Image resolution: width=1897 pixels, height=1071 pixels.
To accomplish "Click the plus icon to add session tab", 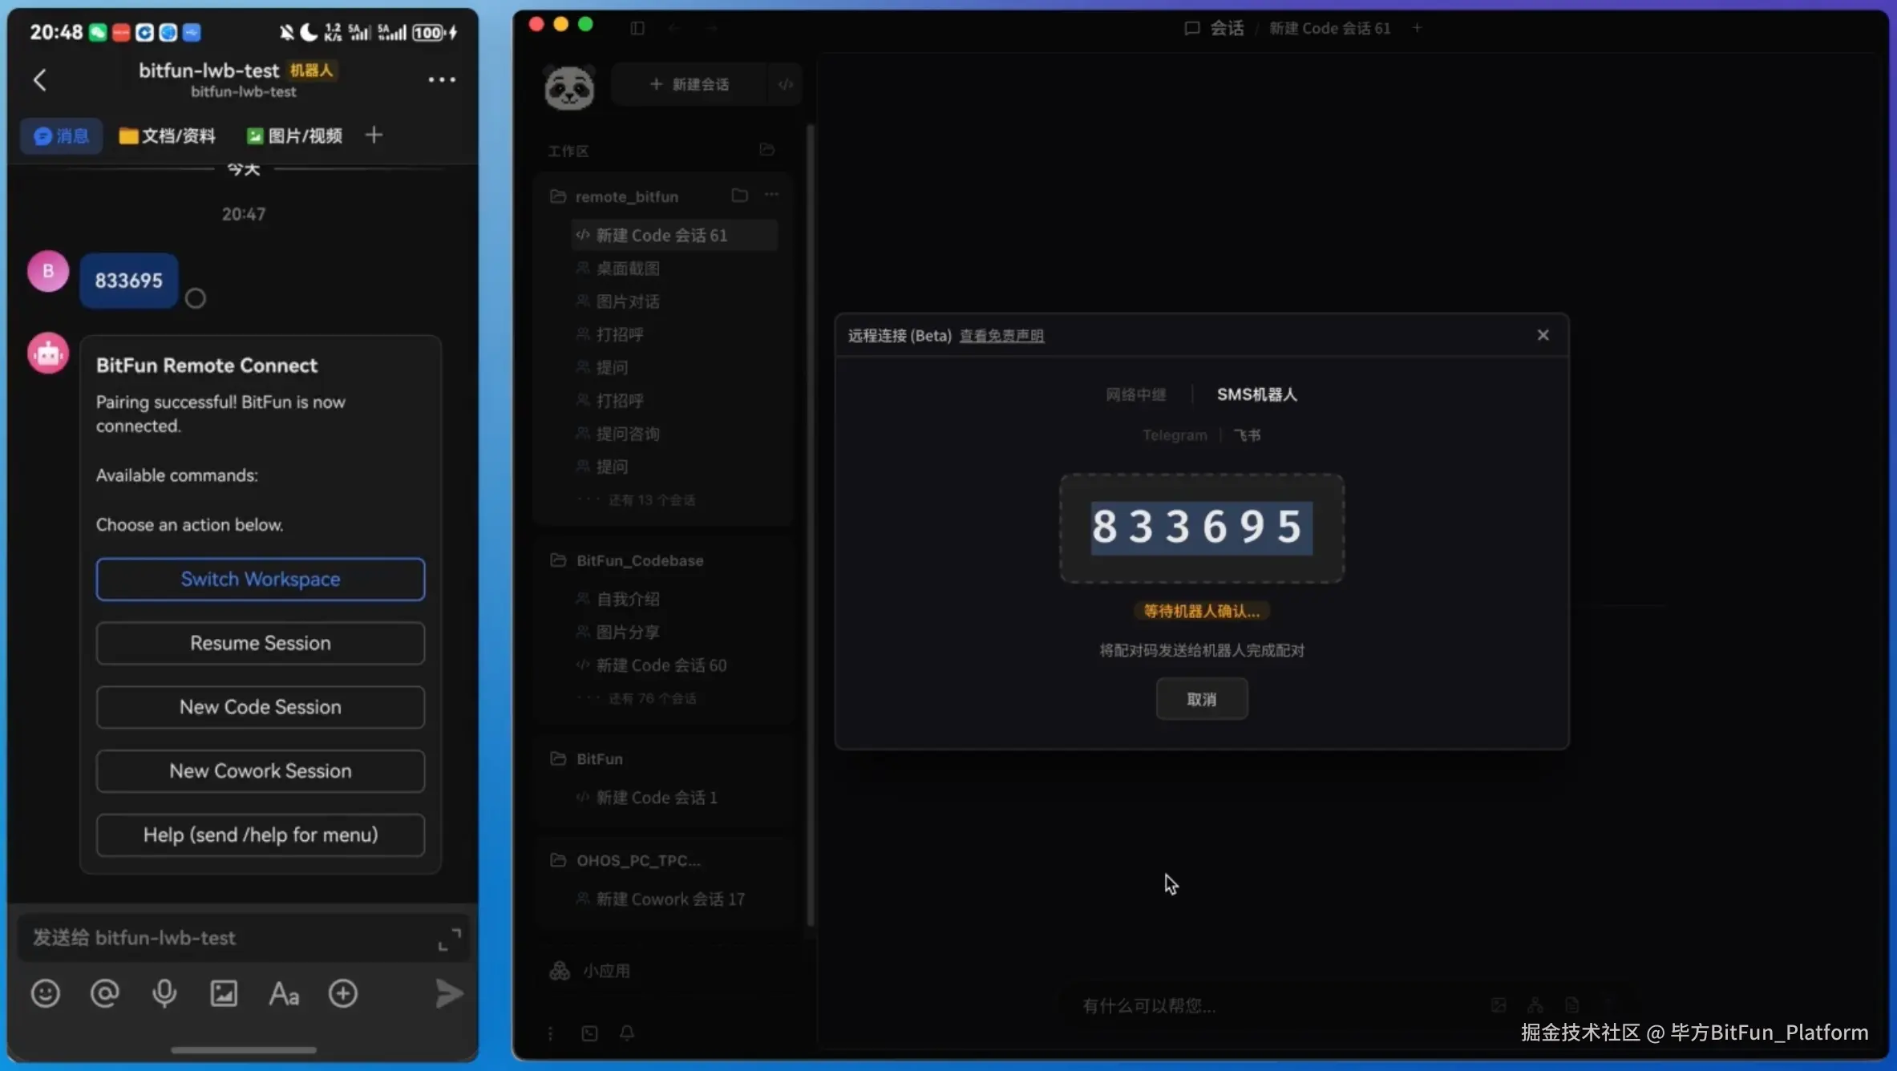I will (x=1417, y=28).
